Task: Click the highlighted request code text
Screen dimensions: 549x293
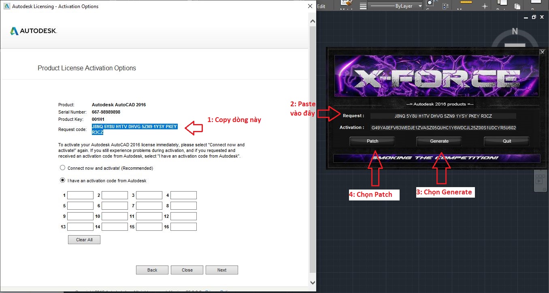Action: [134, 129]
